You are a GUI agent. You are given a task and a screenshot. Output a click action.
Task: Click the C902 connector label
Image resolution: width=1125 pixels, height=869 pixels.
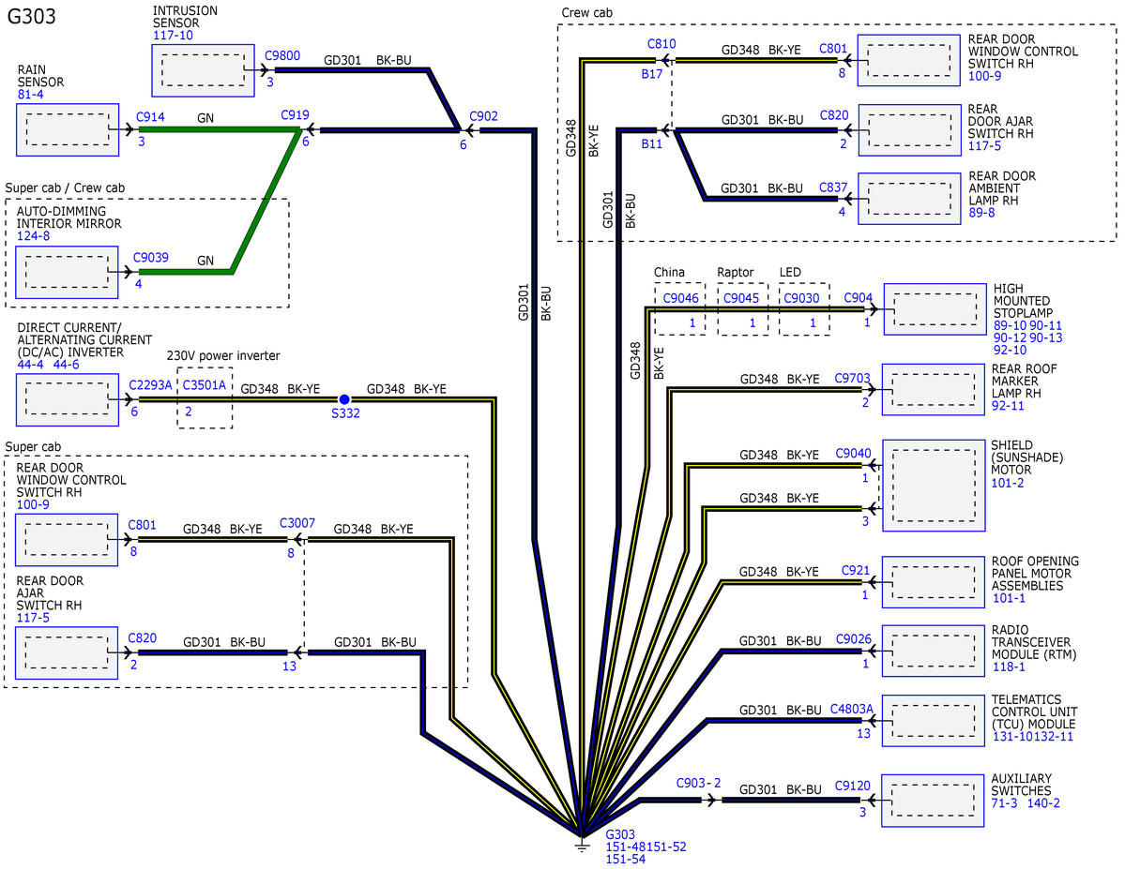[483, 116]
